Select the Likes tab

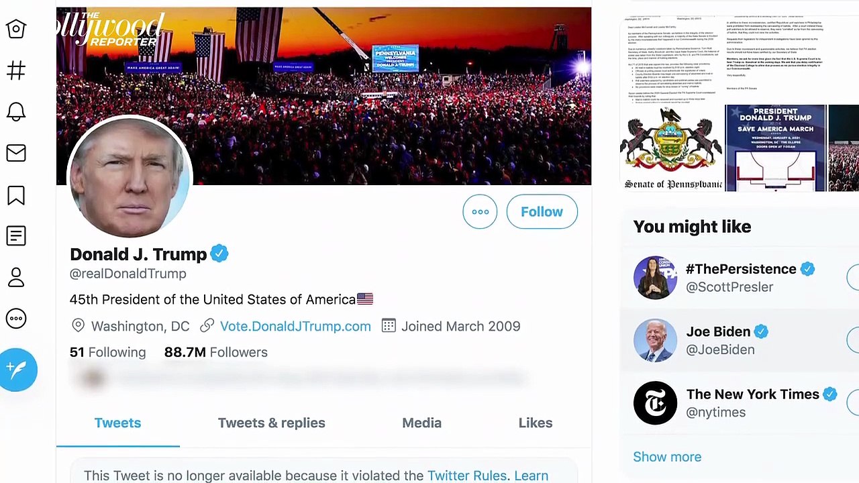(x=535, y=423)
